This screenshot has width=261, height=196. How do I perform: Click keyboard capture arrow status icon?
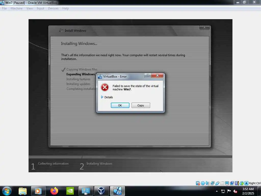pos(246,183)
